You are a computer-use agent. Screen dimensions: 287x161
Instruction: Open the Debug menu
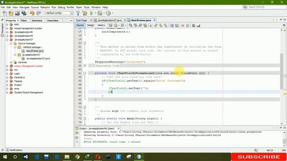coord(61,7)
